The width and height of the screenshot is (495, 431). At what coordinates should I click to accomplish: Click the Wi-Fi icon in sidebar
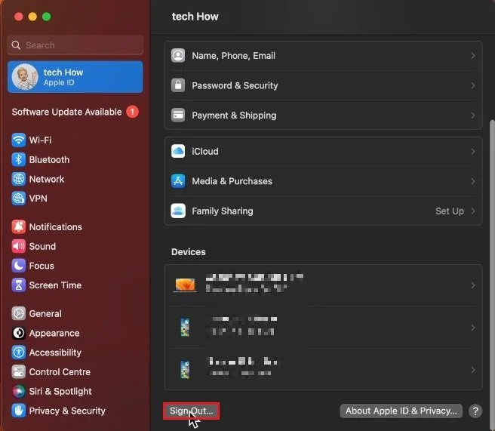[x=19, y=140]
